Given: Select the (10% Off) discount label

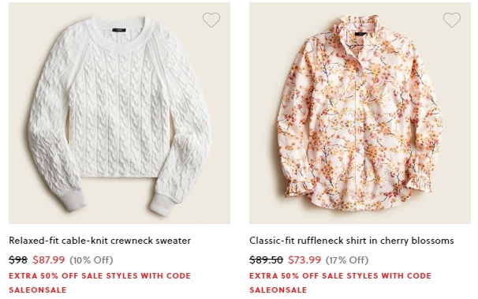Looking at the screenshot, I should (x=91, y=260).
